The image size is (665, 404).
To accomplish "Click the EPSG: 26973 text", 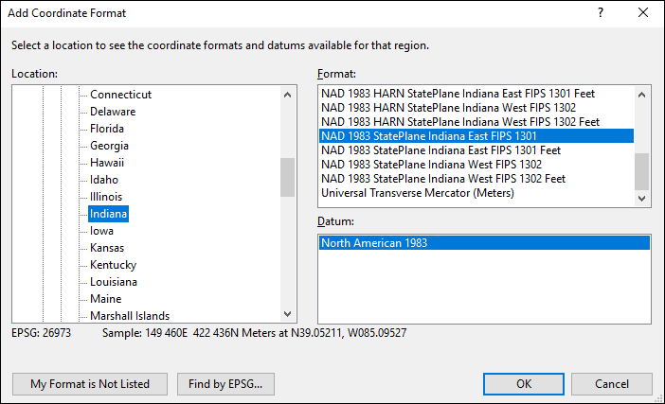I will [41, 333].
